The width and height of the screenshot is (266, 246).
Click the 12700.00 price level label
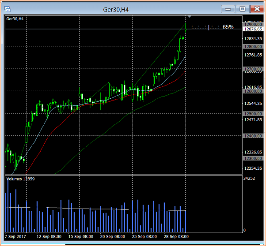click(253, 69)
